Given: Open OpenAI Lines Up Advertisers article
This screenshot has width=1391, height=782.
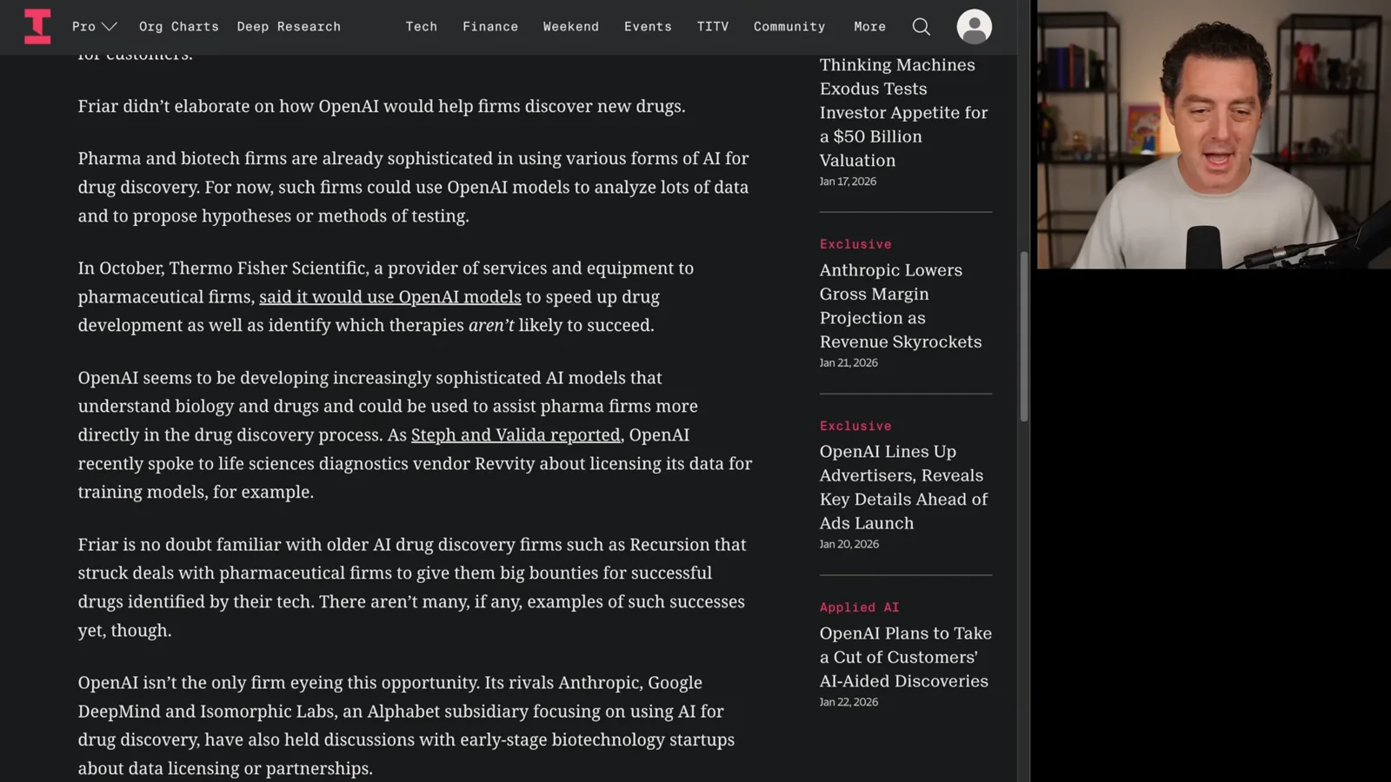Looking at the screenshot, I should pyautogui.click(x=903, y=487).
